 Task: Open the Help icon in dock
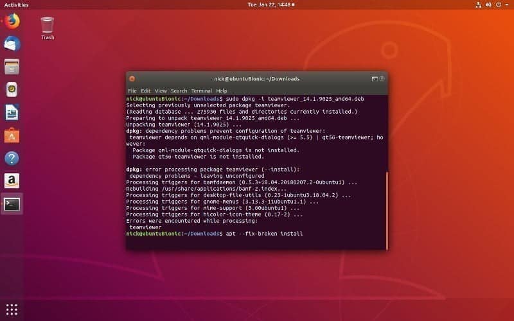coord(12,158)
